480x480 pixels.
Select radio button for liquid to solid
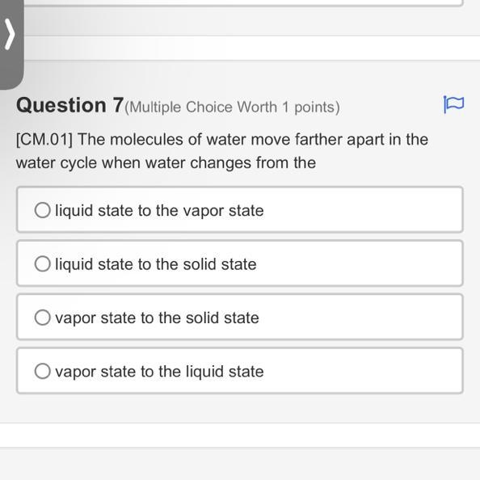click(43, 263)
